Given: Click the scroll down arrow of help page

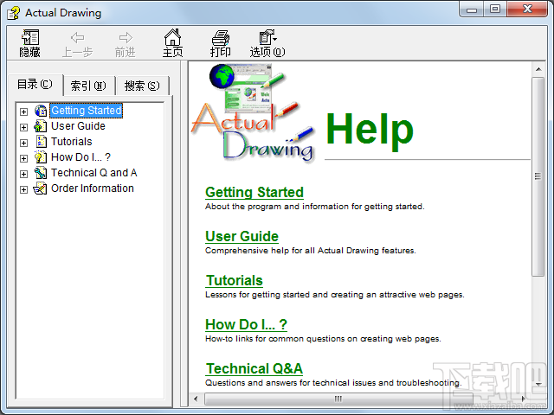Looking at the screenshot, I should pyautogui.click(x=538, y=384).
